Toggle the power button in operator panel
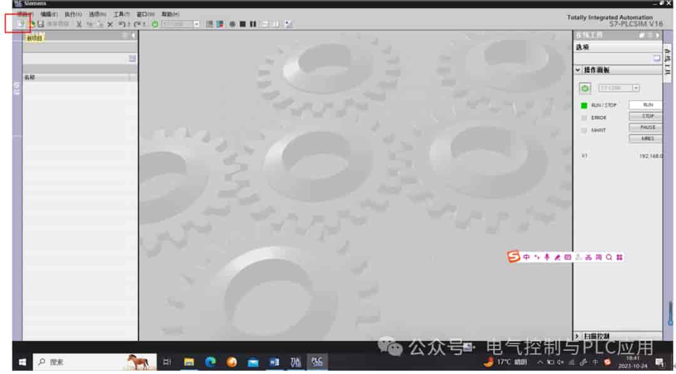 585,88
